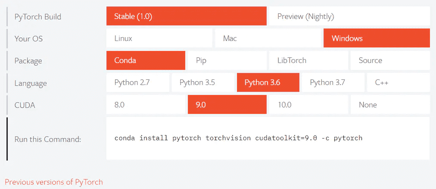
Task: Choose Python 3.7 as the language
Action: click(333, 82)
